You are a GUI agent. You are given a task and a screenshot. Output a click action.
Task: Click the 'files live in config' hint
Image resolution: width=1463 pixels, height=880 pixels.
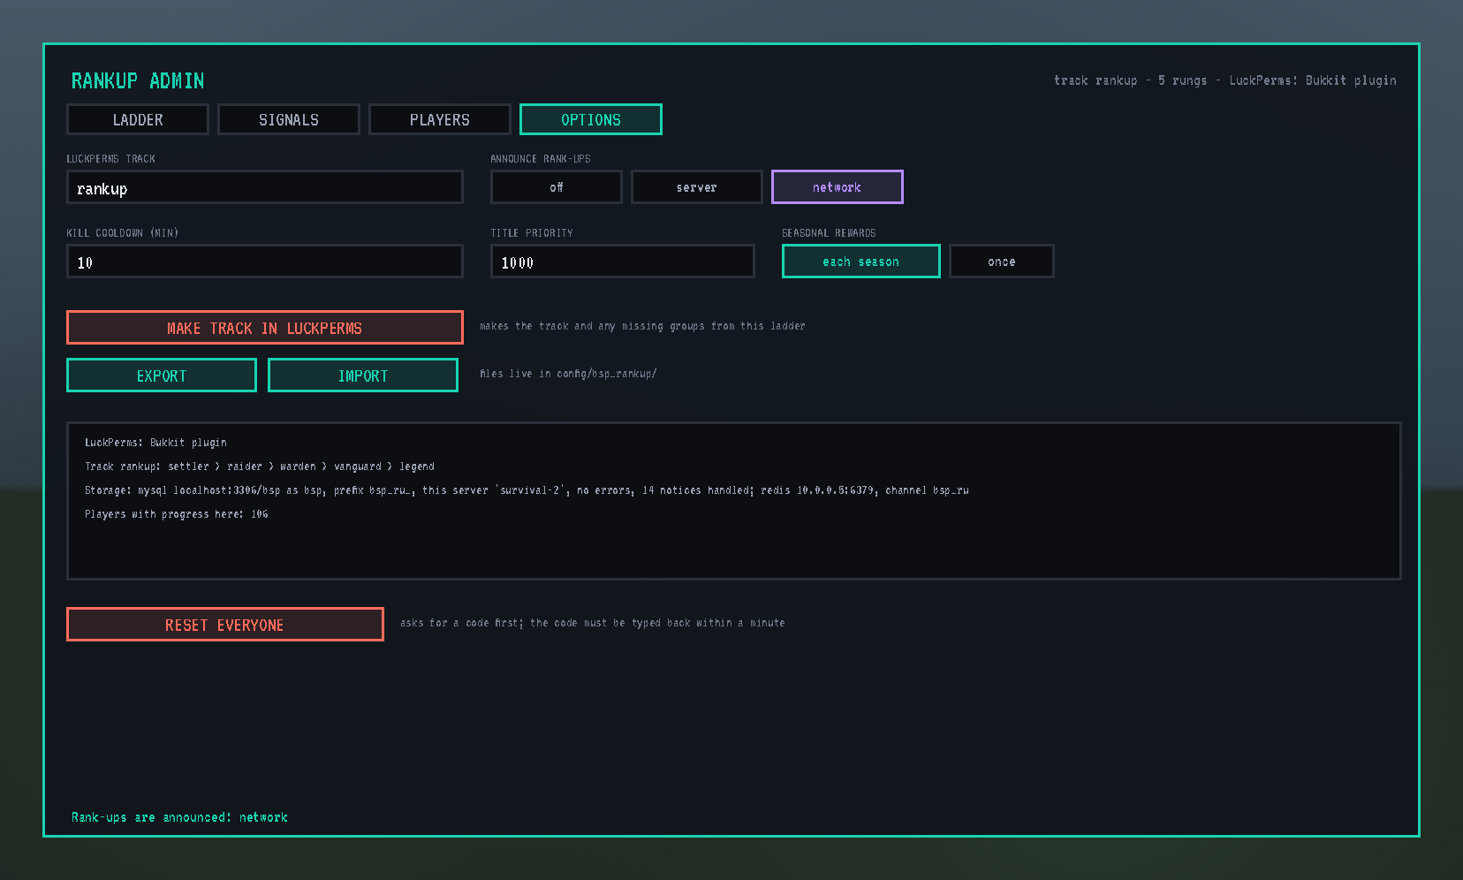[568, 374]
